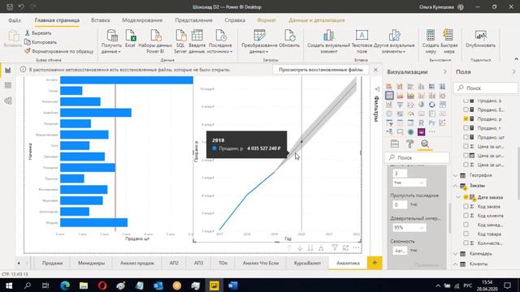Switch to Data view in sidebar
This screenshot has height=292, width=520.
[8, 85]
